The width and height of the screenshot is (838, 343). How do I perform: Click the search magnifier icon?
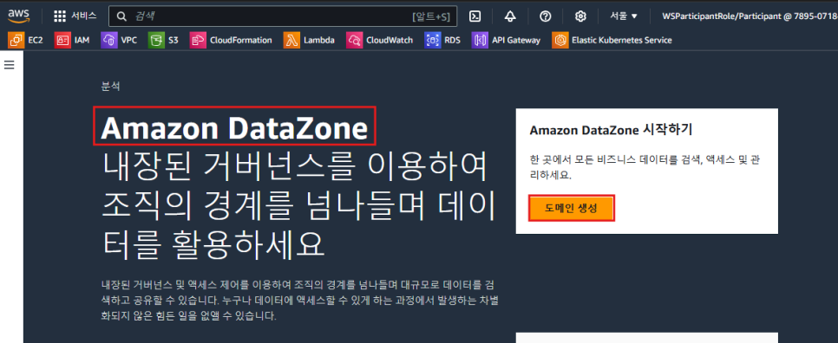pos(121,16)
